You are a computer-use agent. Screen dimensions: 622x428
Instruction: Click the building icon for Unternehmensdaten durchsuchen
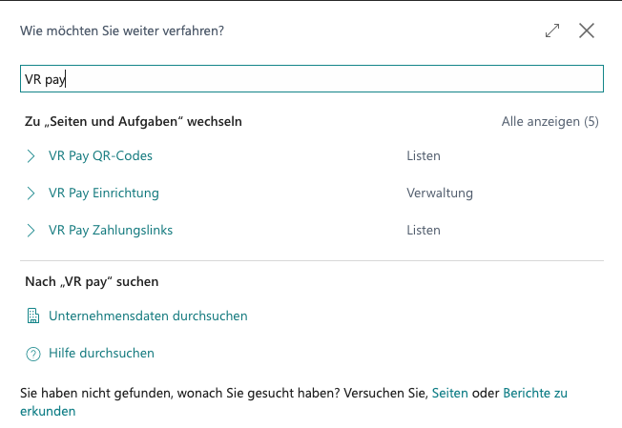pyautogui.click(x=32, y=316)
